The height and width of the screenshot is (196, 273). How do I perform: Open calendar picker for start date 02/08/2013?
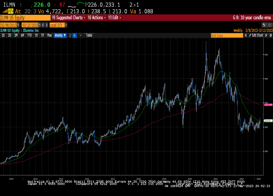[18, 25]
